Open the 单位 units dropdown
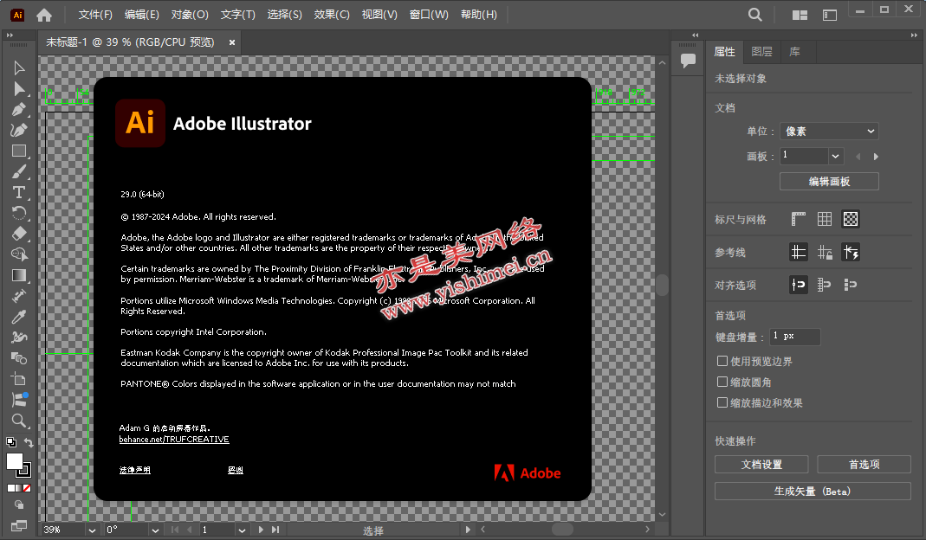 [829, 131]
